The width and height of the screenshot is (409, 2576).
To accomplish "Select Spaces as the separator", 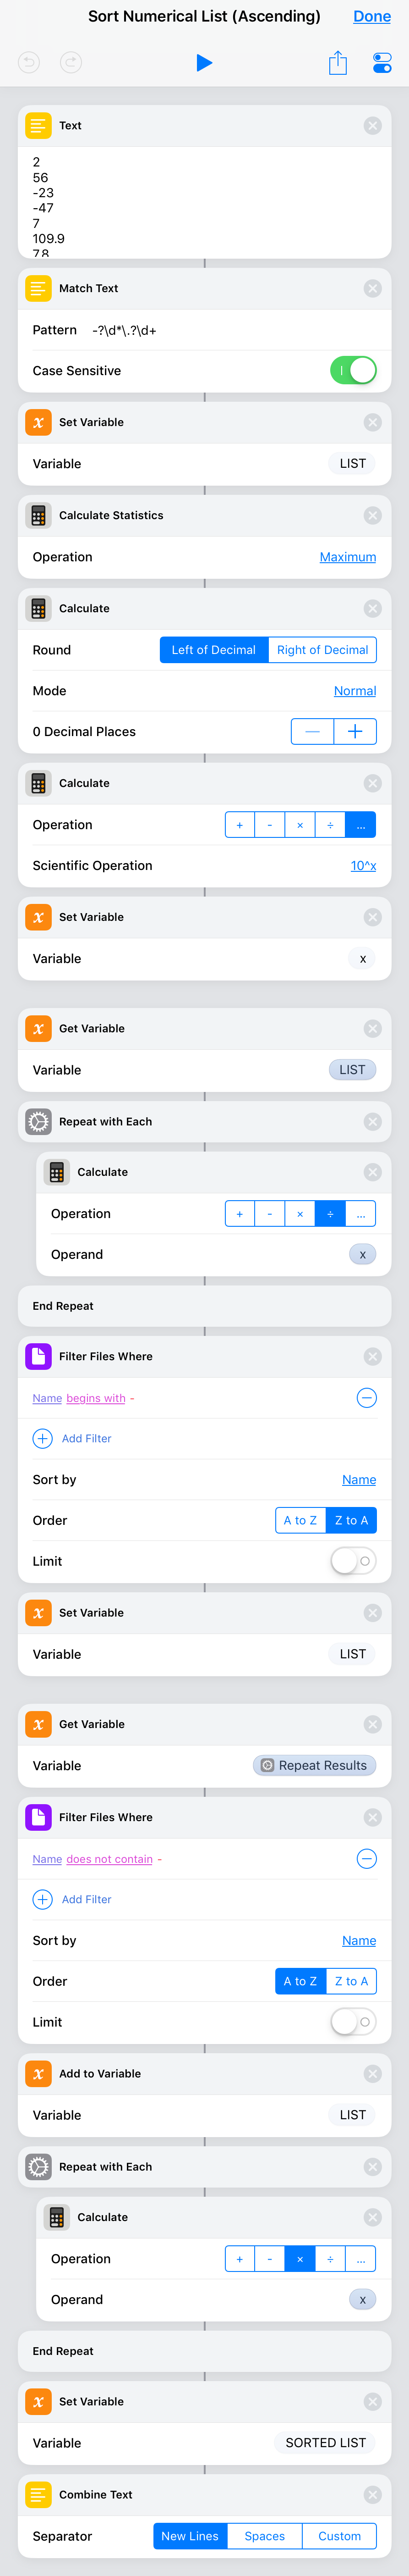I will 264,2536.
